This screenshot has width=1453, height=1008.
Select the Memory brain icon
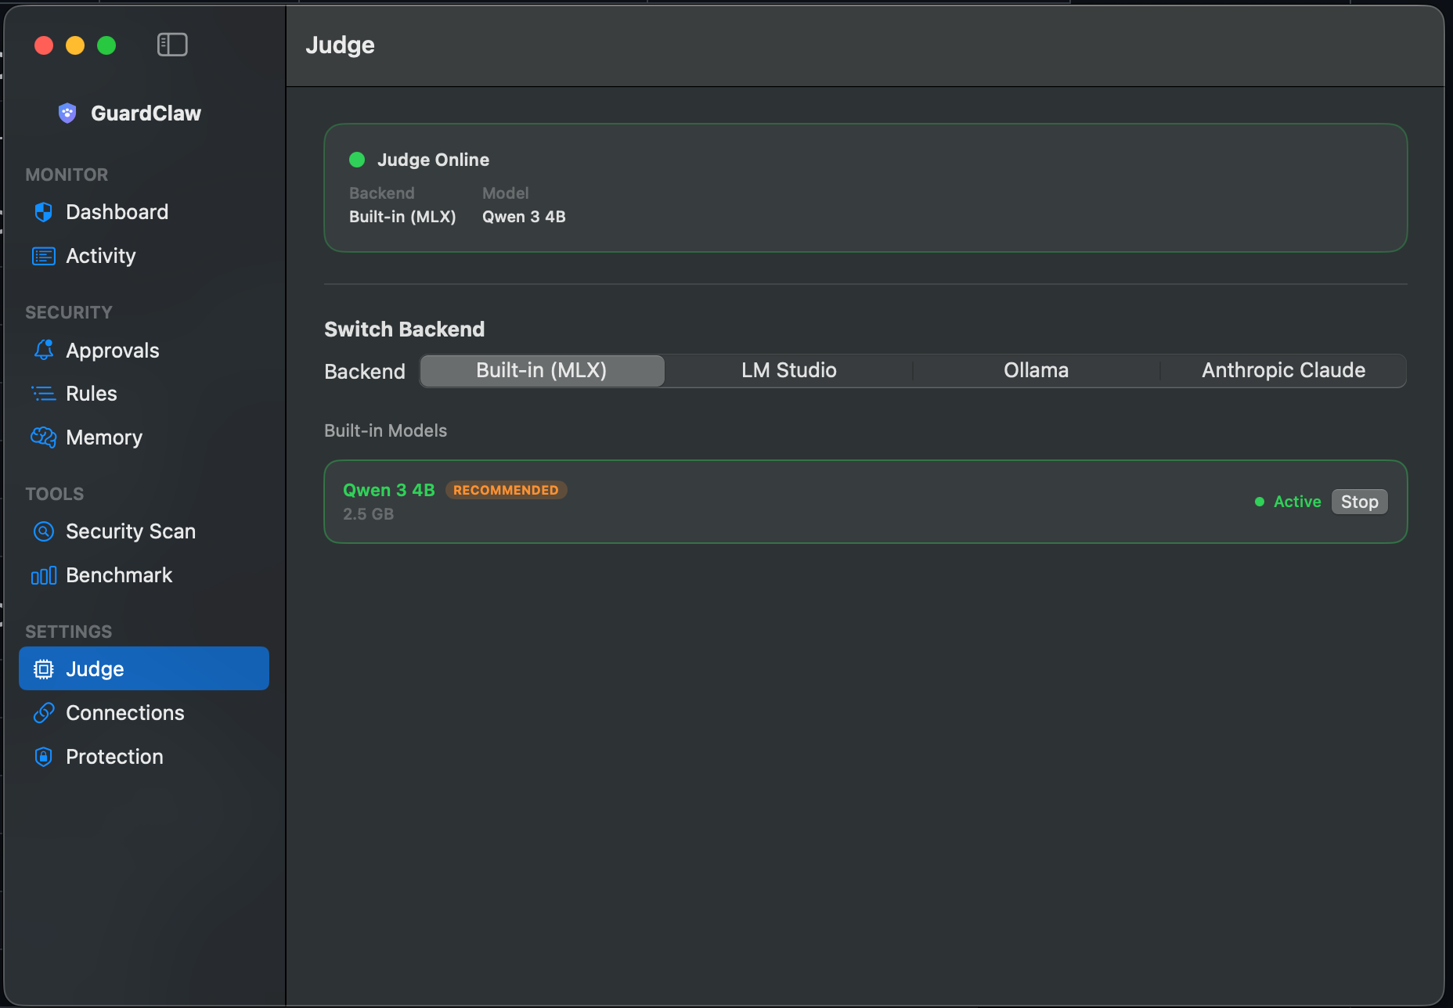click(x=44, y=437)
